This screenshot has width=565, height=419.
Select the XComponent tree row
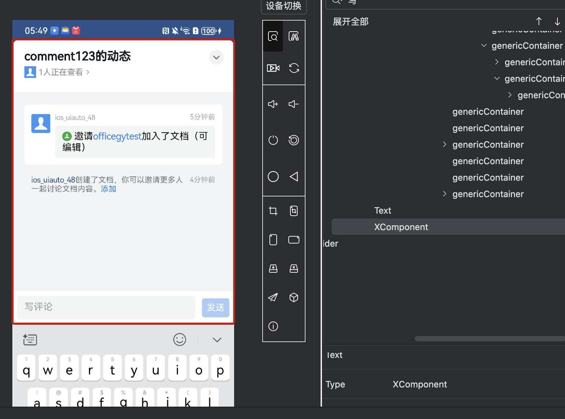pyautogui.click(x=448, y=227)
